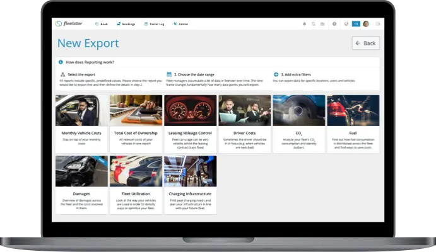Select the Damages report thumbnail image
The width and height of the screenshot is (436, 252).
click(81, 171)
